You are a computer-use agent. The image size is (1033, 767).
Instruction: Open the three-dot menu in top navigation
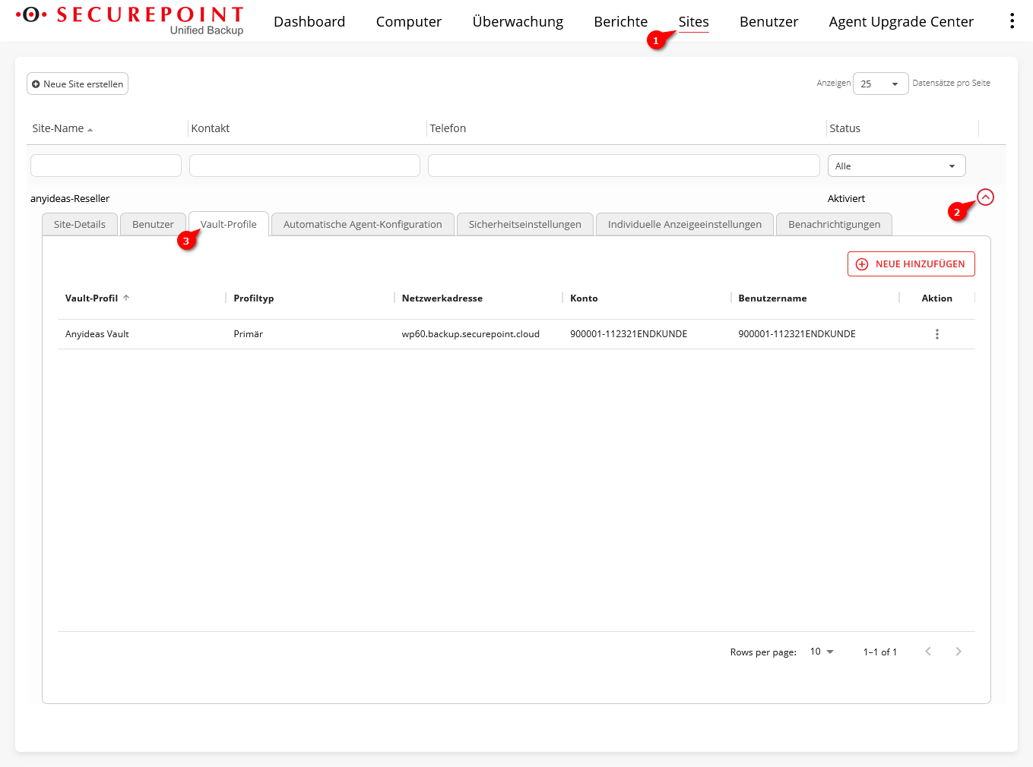coord(1012,21)
